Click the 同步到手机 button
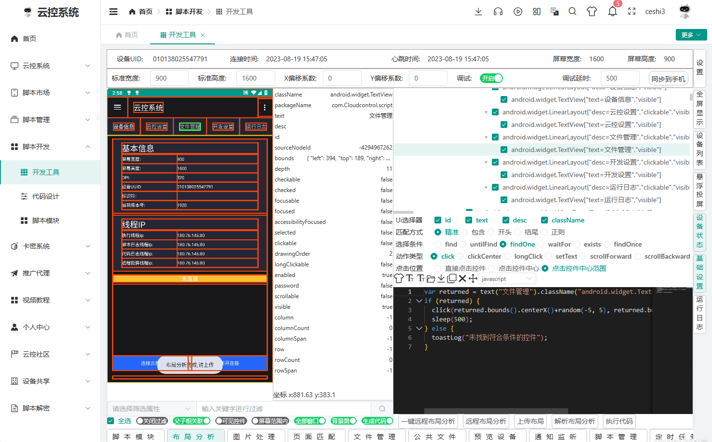Image resolution: width=712 pixels, height=442 pixels. point(668,79)
